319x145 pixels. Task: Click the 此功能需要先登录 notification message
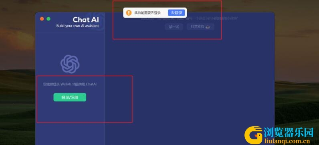147,13
